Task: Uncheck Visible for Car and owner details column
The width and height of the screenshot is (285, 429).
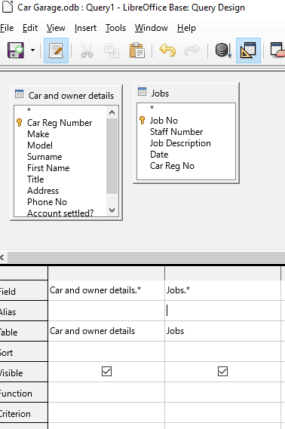Action: 106,372
